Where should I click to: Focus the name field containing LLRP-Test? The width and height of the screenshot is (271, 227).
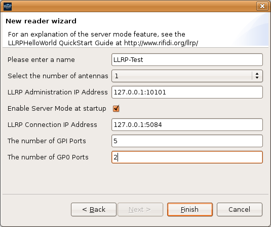coord(187,59)
